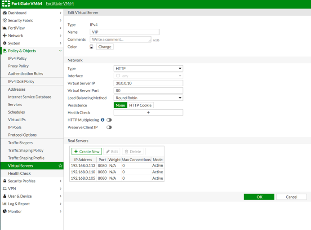The width and height of the screenshot is (311, 230).
Task: Click the Security Profiles lock icon
Action: coord(4,181)
